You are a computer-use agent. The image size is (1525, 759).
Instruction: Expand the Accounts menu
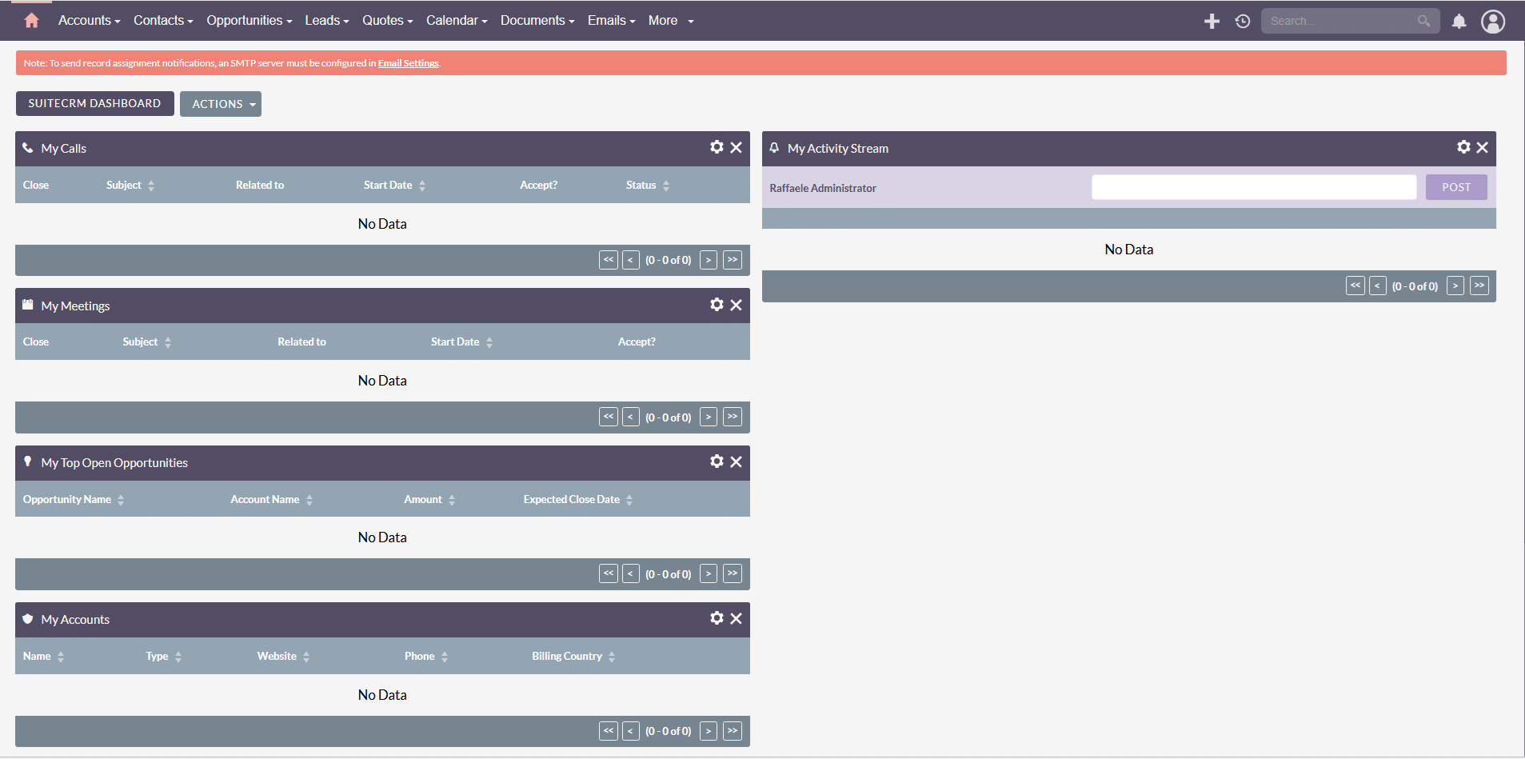89,21
